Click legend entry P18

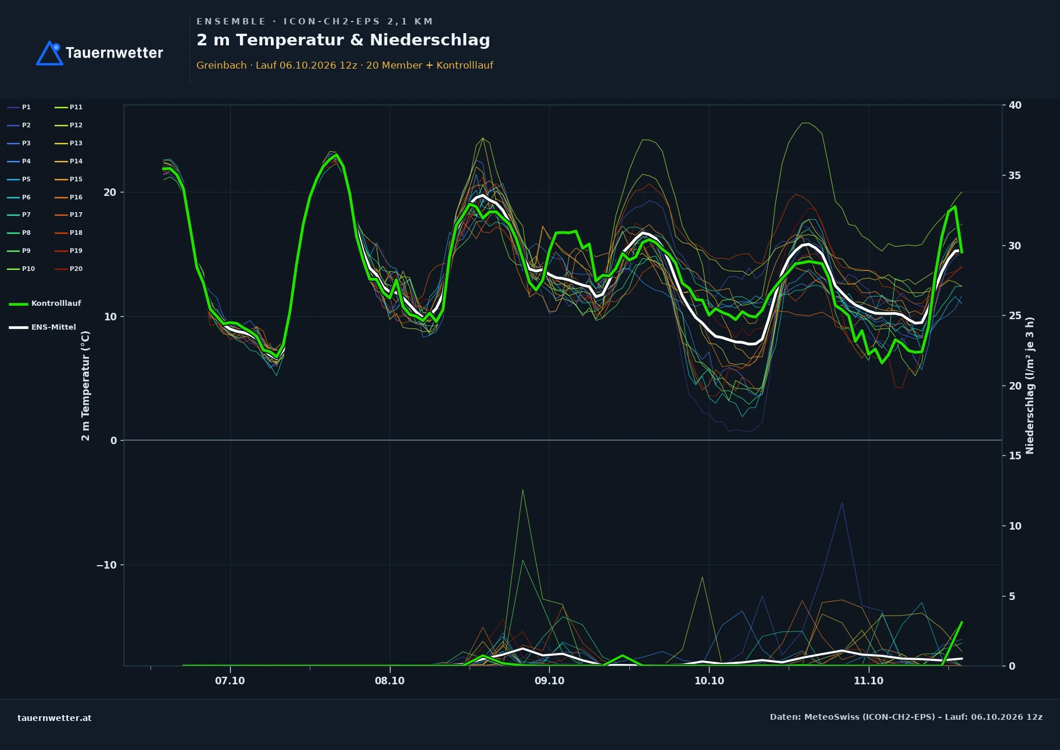[69, 233]
